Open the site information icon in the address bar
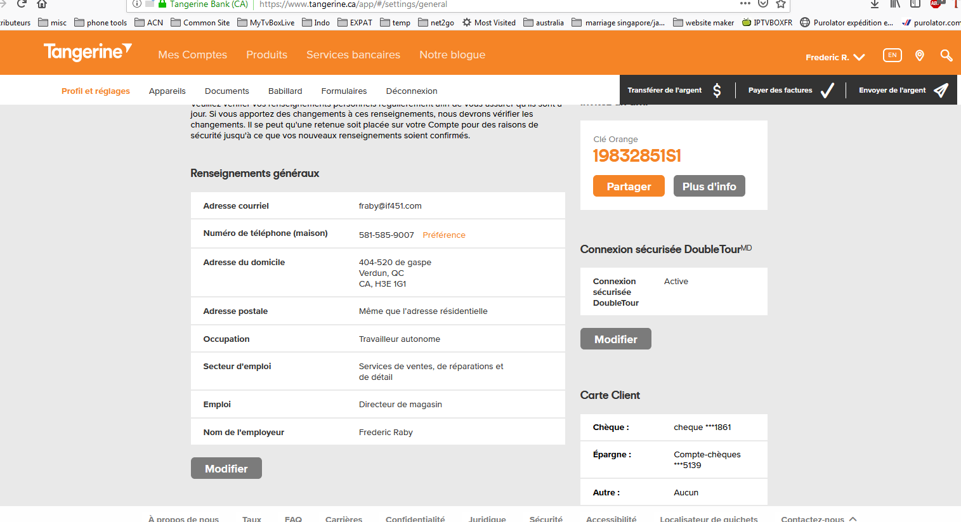 tap(137, 4)
